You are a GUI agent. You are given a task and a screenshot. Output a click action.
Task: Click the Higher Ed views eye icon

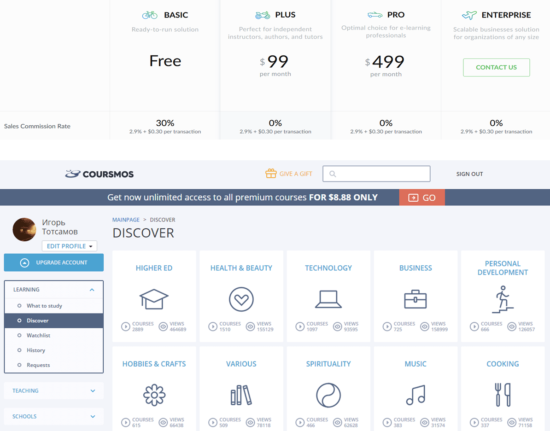163,326
